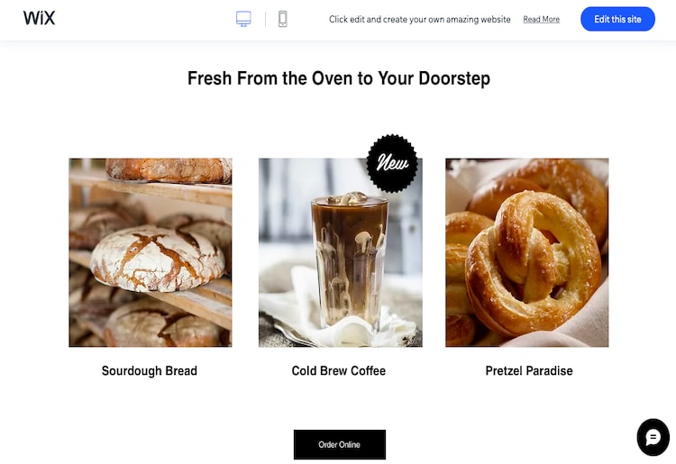The height and width of the screenshot is (464, 676).
Task: Click divider between desktop and mobile icons
Action: 265,19
